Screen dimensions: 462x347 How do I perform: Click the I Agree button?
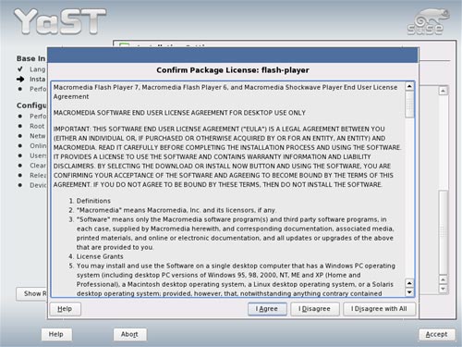[x=267, y=309]
